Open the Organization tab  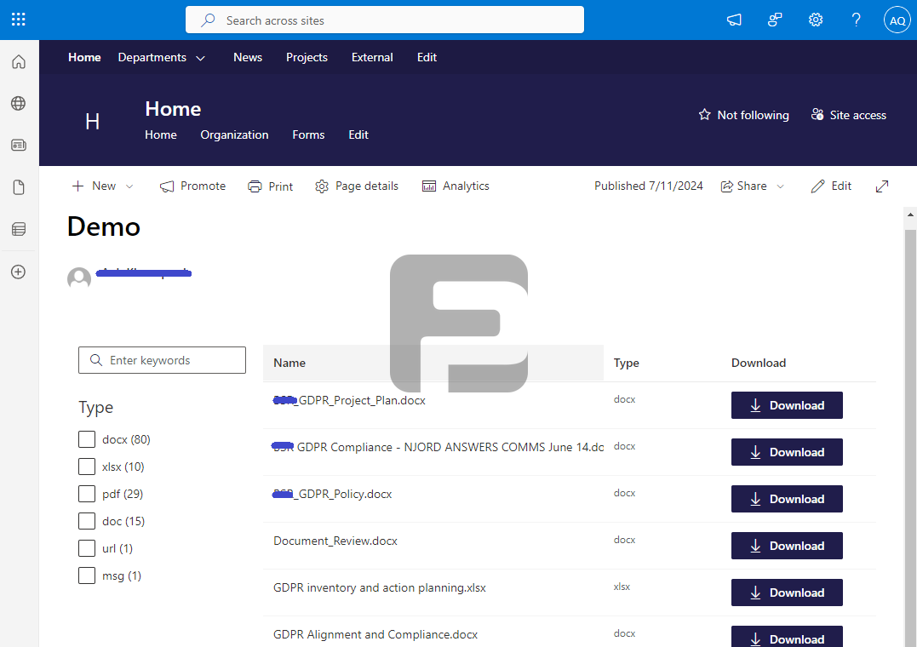233,135
